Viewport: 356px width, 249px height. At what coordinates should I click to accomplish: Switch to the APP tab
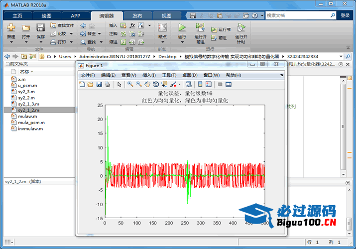(x=75, y=15)
